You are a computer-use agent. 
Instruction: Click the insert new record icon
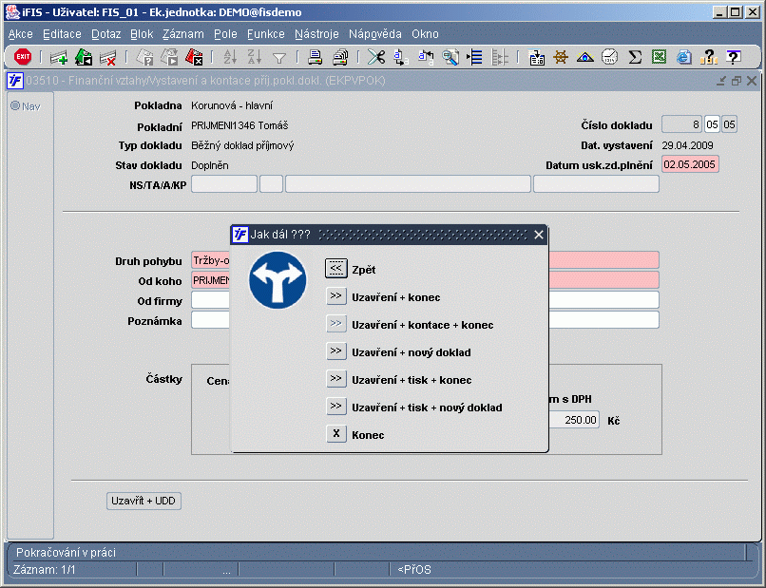click(59, 57)
